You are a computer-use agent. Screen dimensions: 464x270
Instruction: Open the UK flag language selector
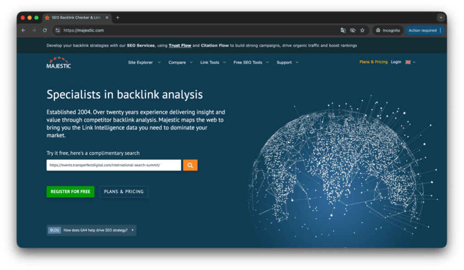[x=410, y=62]
